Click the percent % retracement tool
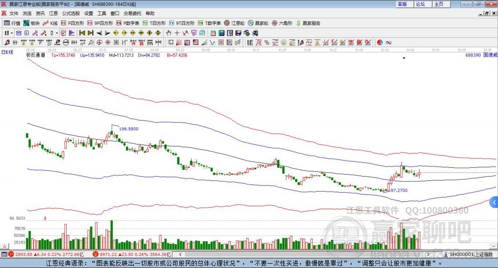This screenshot has width=498, height=268. click(267, 42)
